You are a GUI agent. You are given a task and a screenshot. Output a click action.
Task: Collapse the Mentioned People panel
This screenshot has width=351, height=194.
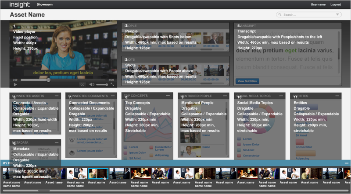click(x=225, y=96)
